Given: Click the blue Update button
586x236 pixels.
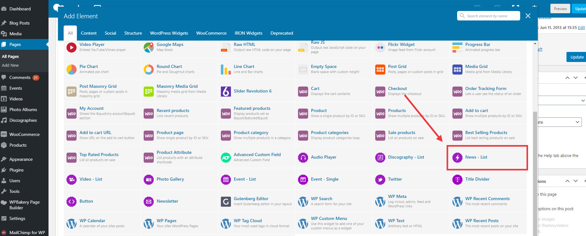Looking at the screenshot, I should pos(577,57).
